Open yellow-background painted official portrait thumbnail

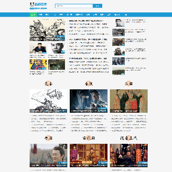point(38,64)
